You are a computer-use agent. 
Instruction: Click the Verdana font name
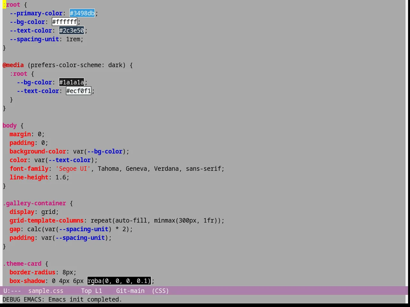166,169
